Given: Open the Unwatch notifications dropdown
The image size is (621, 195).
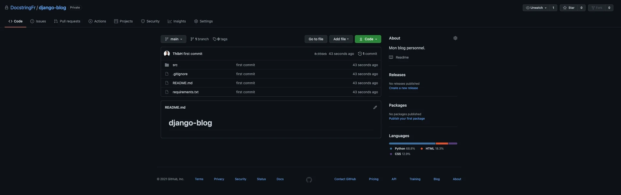Looking at the screenshot, I should click(x=536, y=8).
